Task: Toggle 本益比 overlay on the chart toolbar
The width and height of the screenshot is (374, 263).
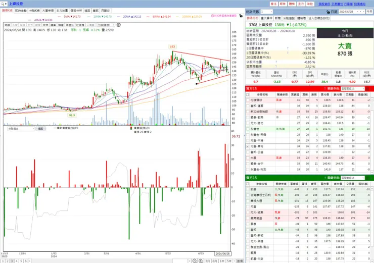Action: tap(70, 25)
